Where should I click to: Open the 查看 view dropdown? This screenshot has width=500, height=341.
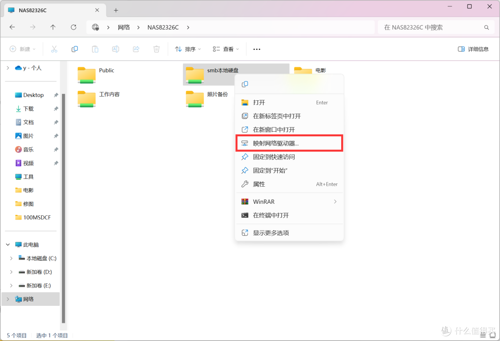pos(226,49)
